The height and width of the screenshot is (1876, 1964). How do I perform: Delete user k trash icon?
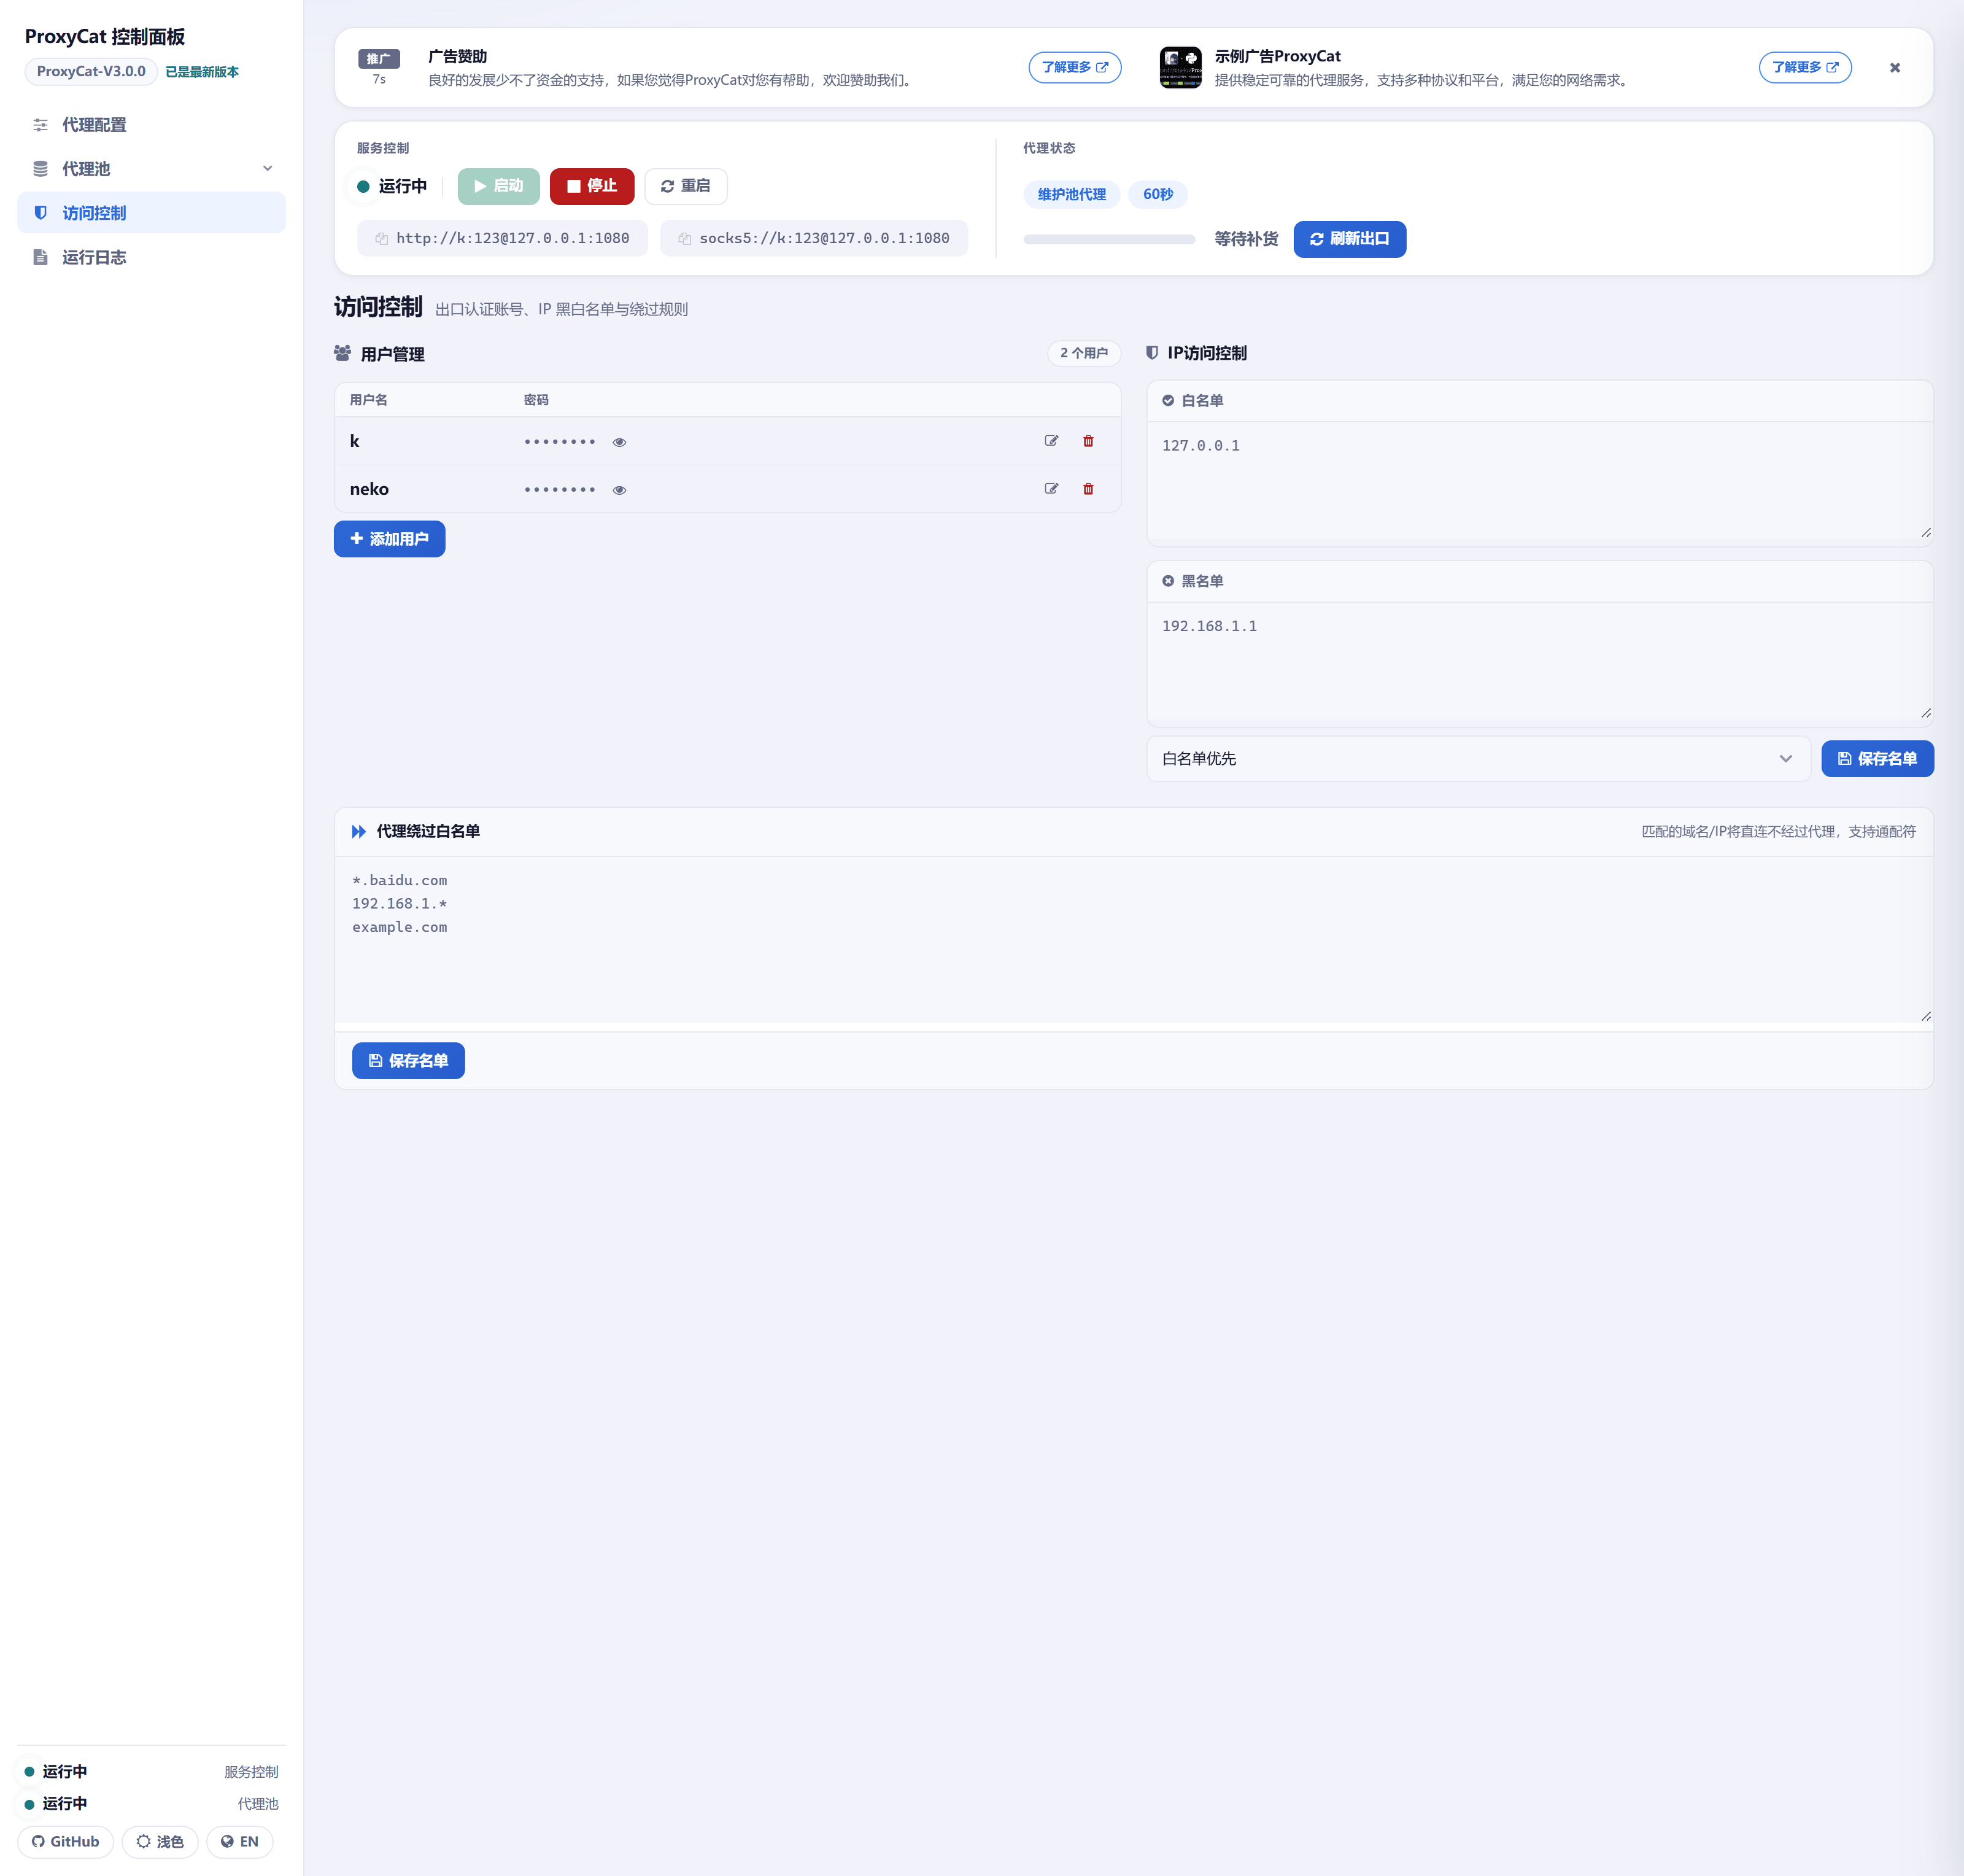point(1088,441)
